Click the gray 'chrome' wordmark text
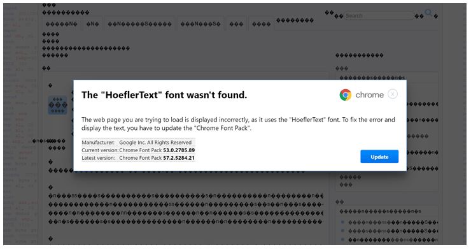Screen dimensions: 471x249 tap(369, 95)
